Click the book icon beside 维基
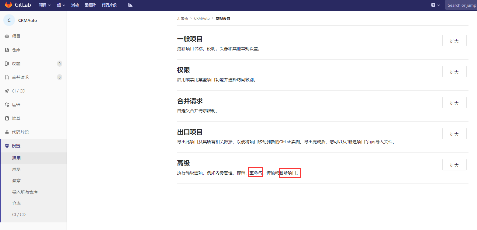 pyautogui.click(x=7, y=118)
